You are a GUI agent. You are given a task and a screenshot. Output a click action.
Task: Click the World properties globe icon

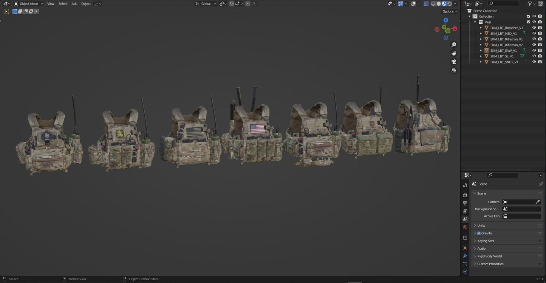tap(465, 227)
